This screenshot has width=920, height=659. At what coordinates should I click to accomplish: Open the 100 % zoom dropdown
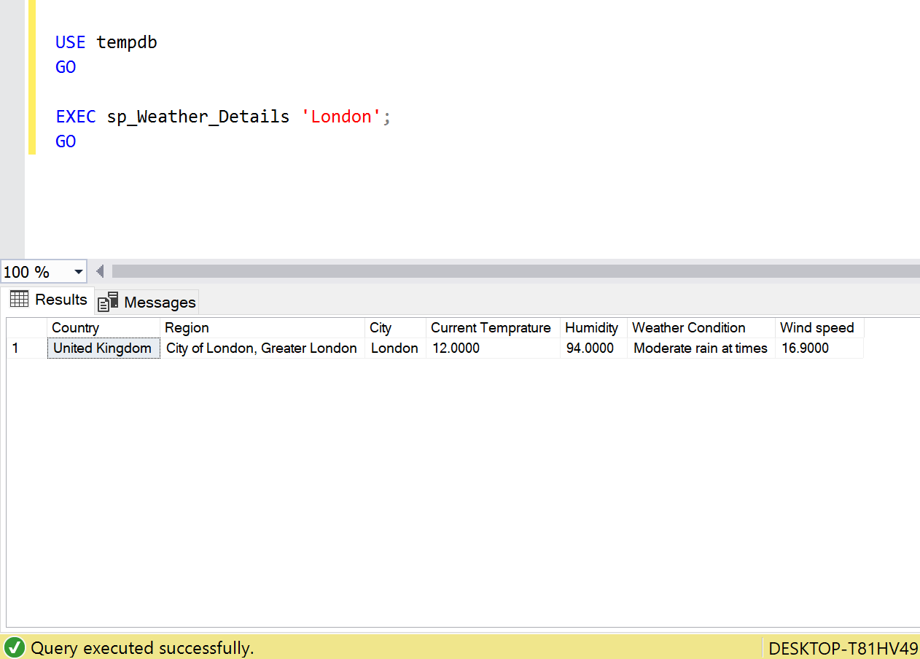78,272
